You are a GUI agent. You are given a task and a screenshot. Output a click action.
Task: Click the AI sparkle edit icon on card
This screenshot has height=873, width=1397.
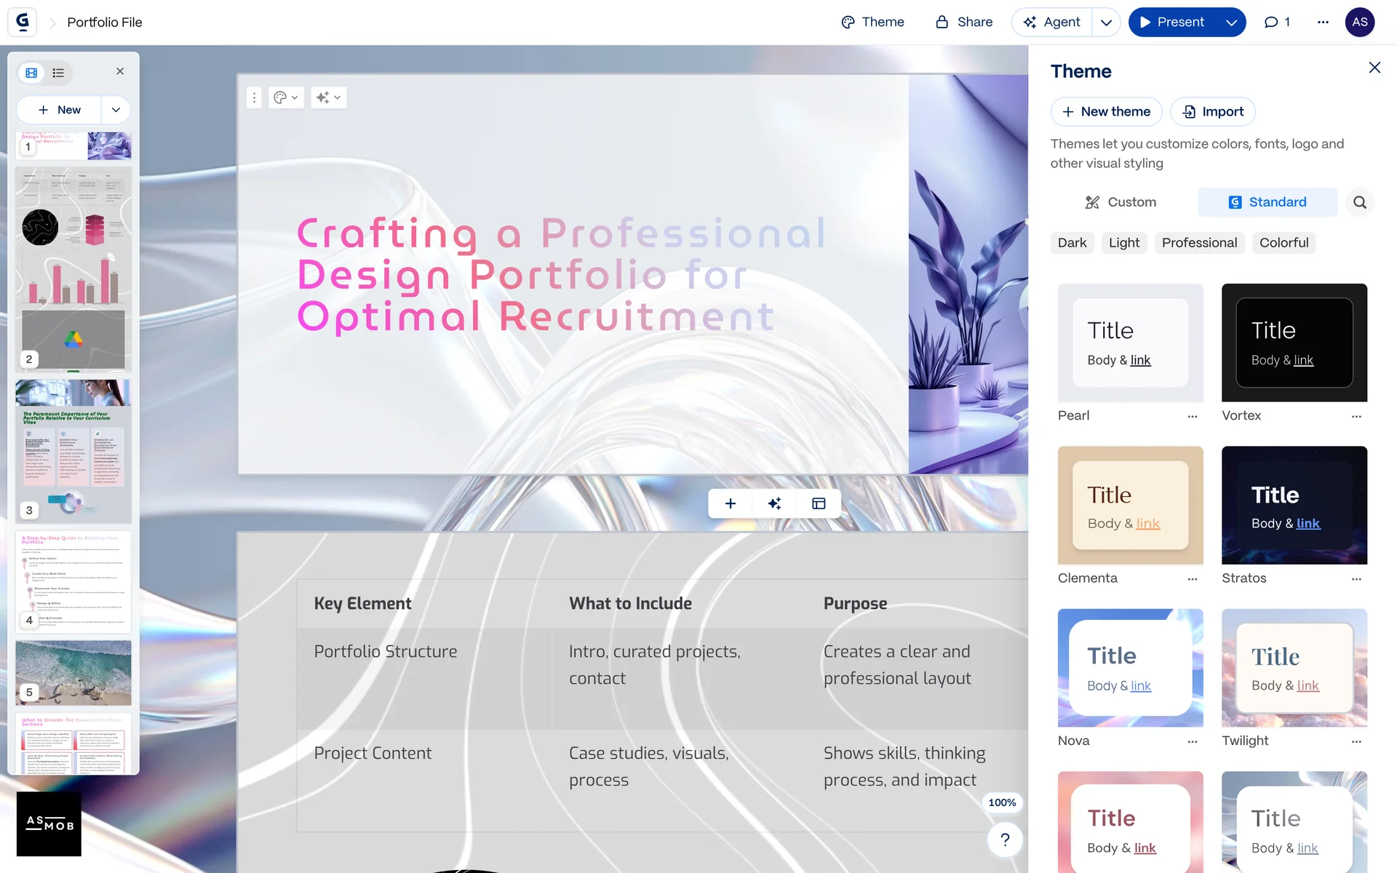pyautogui.click(x=328, y=97)
